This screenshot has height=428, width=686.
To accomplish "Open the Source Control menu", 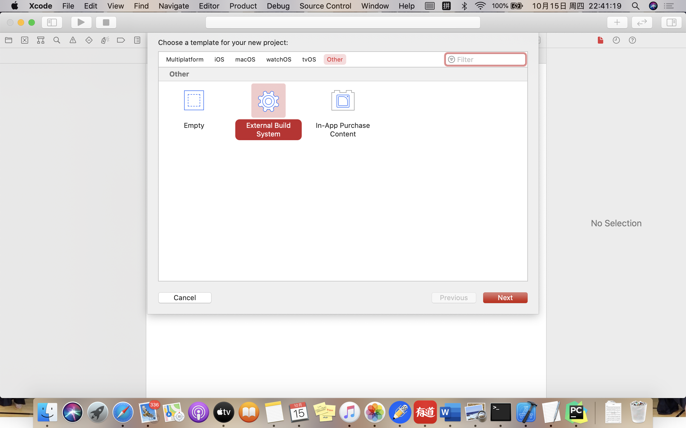I will click(x=325, y=6).
